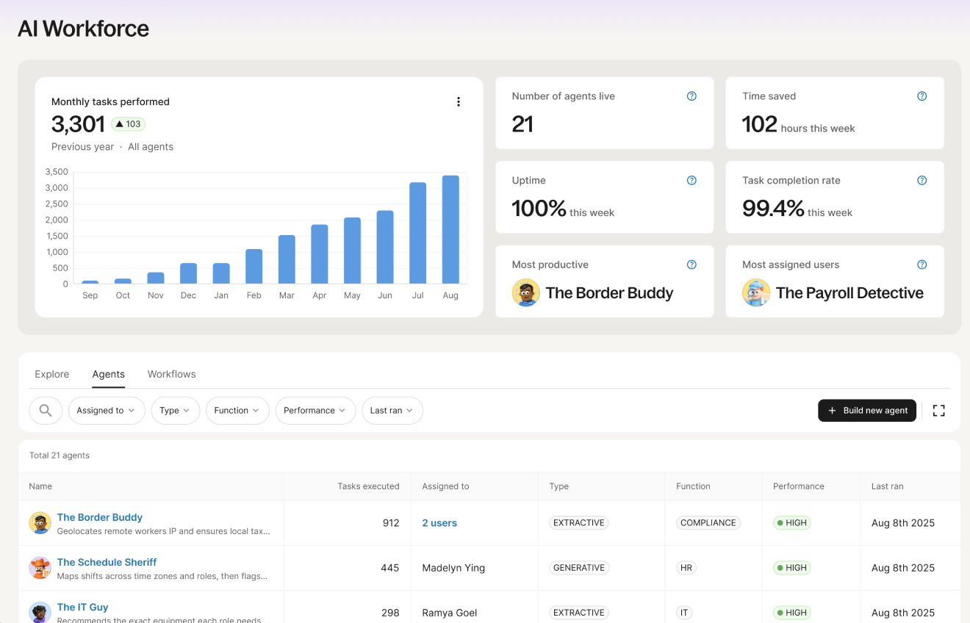Image resolution: width=970 pixels, height=623 pixels.
Task: Open the three-dot menu on Monthly tasks card
Action: tap(459, 101)
